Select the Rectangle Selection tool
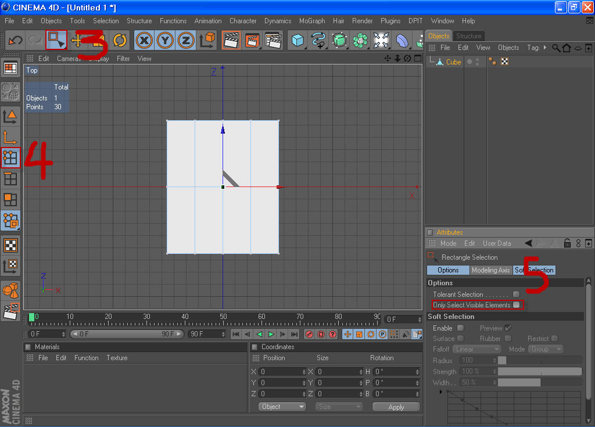 point(56,40)
